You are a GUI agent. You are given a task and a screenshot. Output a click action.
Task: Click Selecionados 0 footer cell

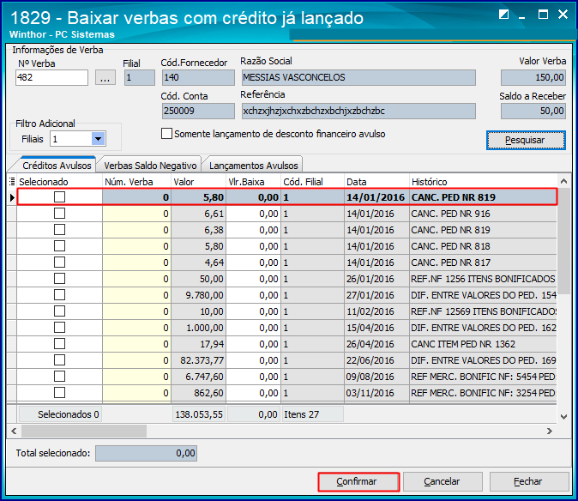pos(60,414)
